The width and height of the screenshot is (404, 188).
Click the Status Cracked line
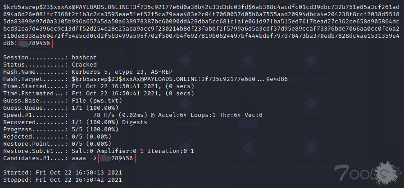(x=50, y=65)
